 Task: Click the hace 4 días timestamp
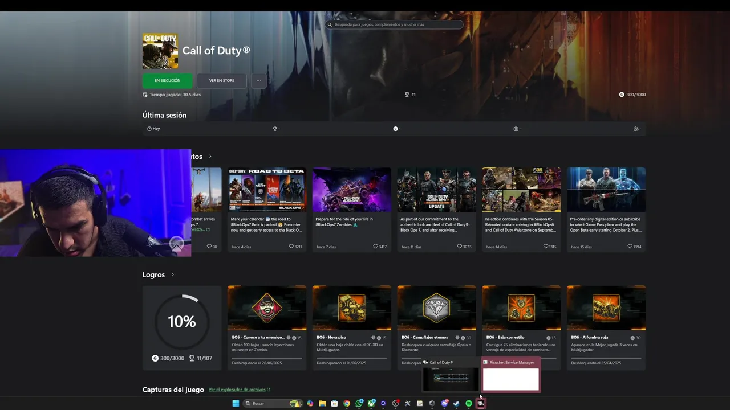point(241,247)
